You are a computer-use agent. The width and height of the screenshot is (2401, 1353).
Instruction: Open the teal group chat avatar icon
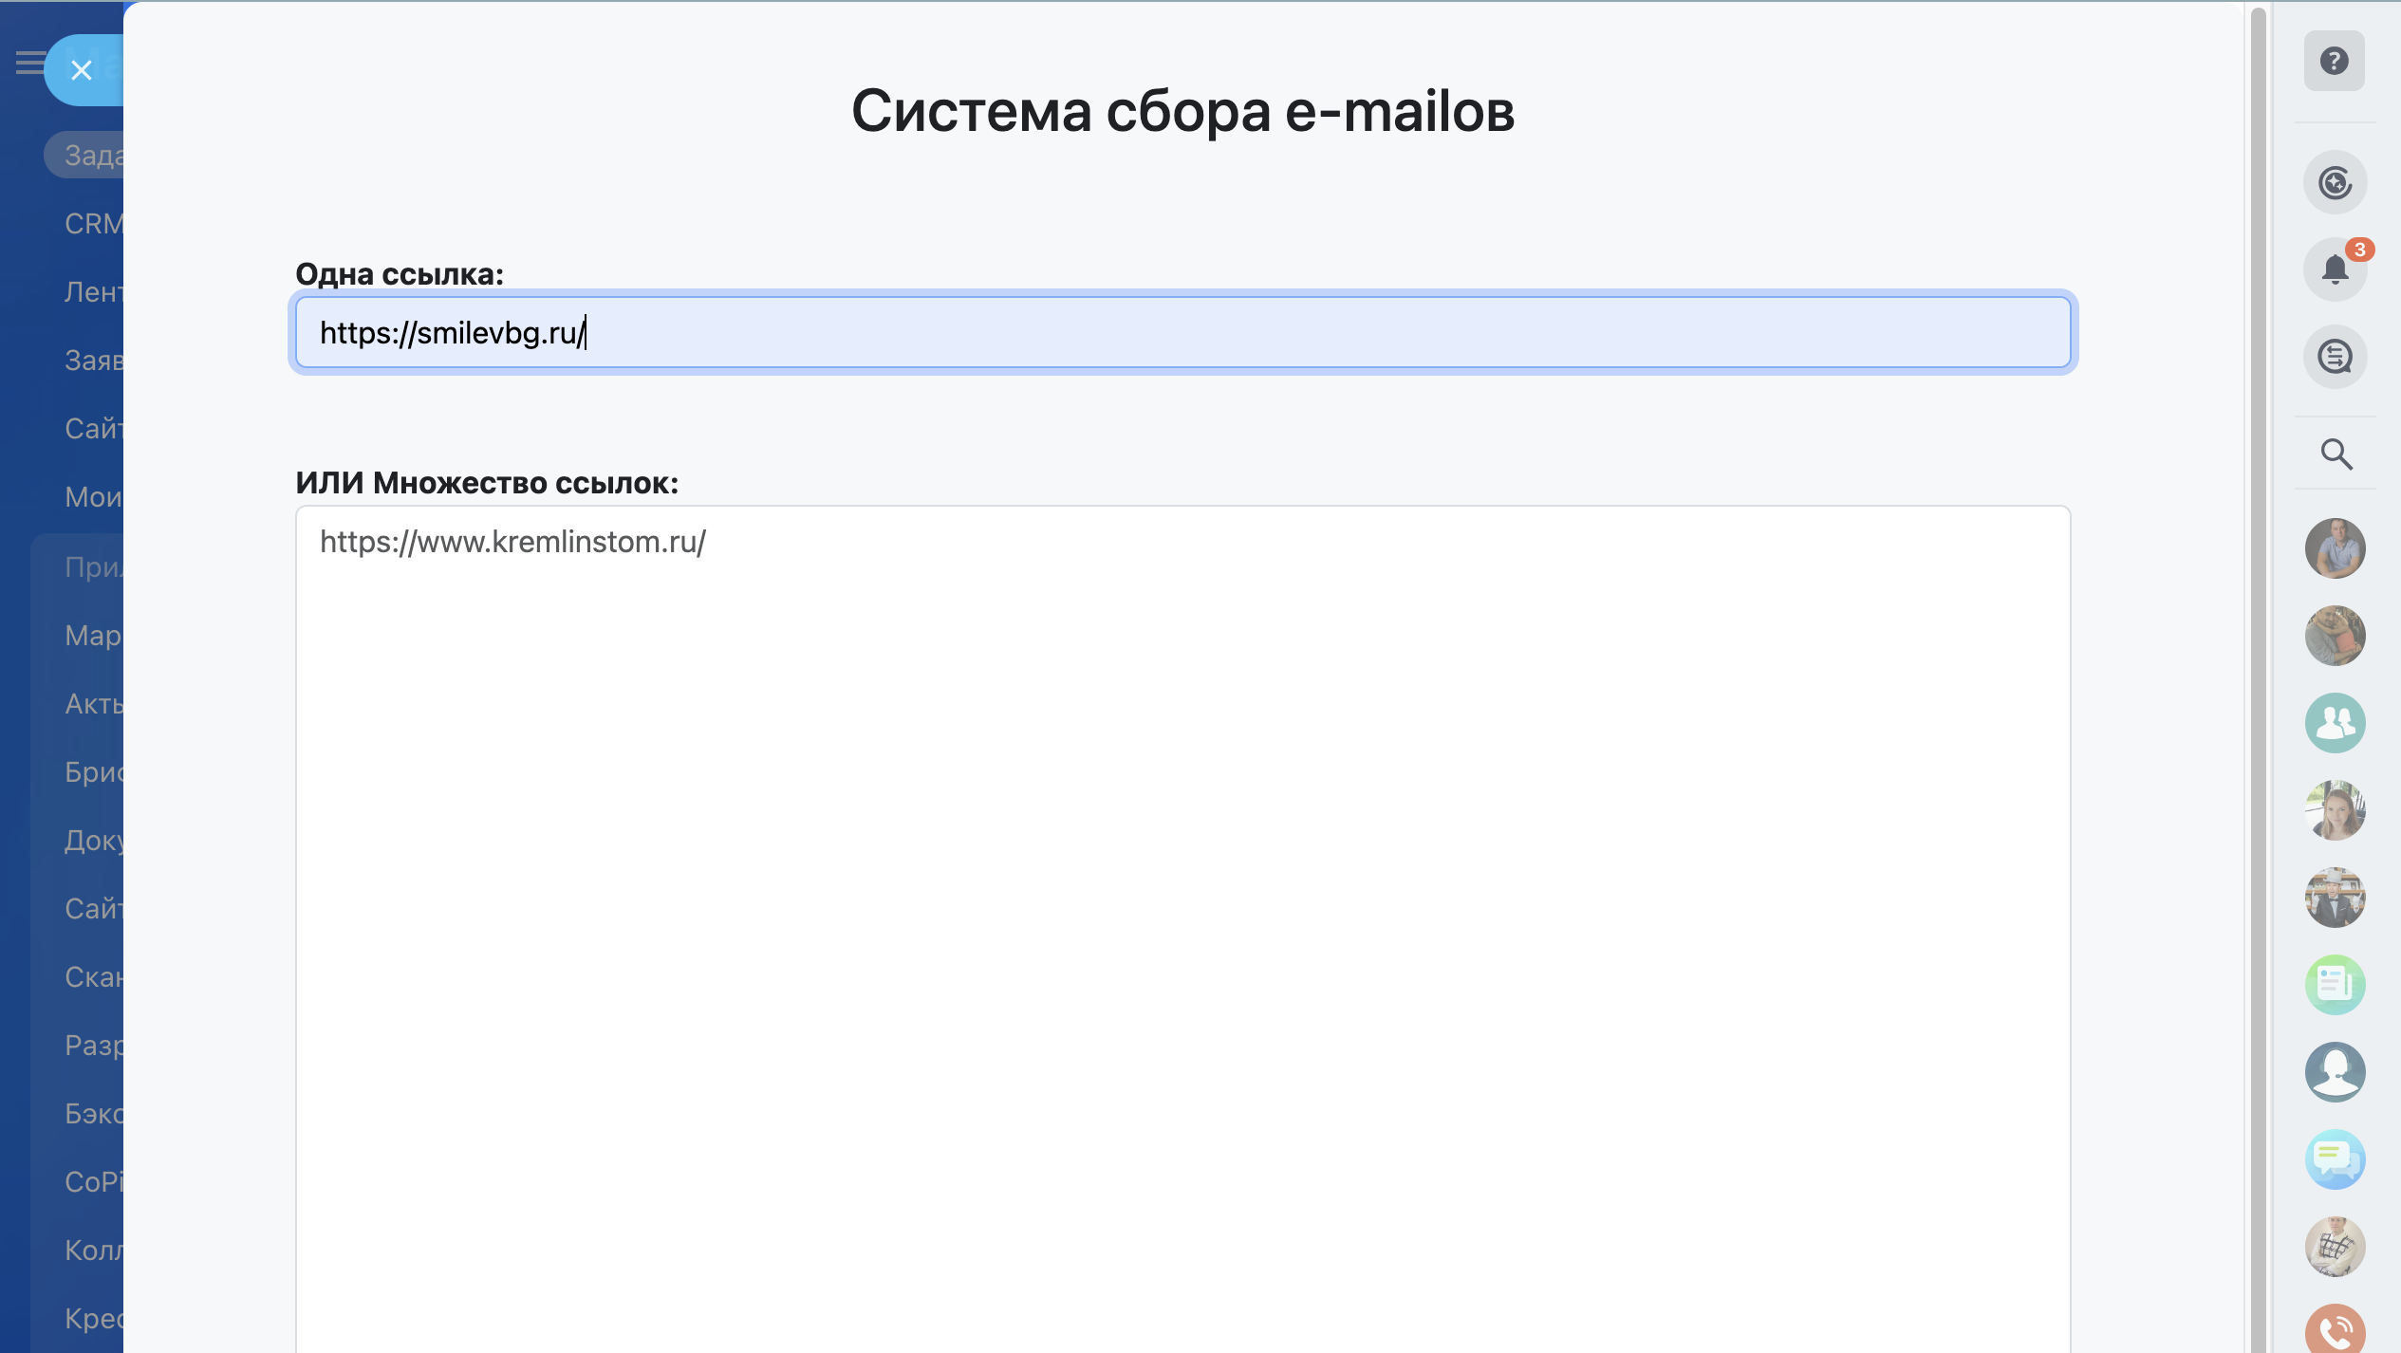[2335, 723]
